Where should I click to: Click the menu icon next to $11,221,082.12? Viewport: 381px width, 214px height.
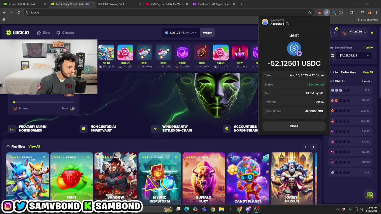point(368,56)
